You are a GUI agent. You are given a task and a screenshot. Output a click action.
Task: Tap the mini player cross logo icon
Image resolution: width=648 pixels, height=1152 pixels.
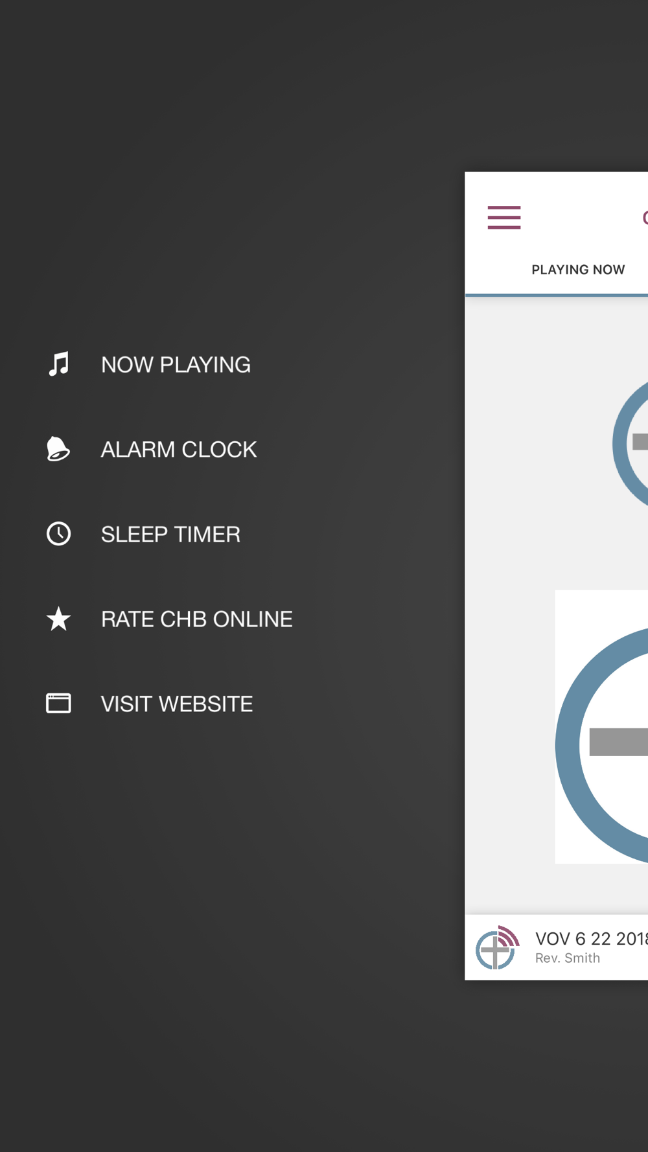coord(498,947)
